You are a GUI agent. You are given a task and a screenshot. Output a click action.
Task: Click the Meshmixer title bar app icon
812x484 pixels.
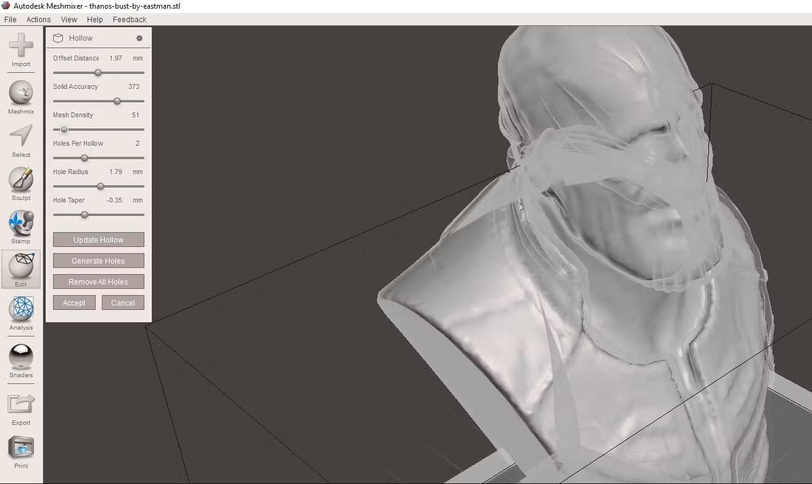coord(6,6)
